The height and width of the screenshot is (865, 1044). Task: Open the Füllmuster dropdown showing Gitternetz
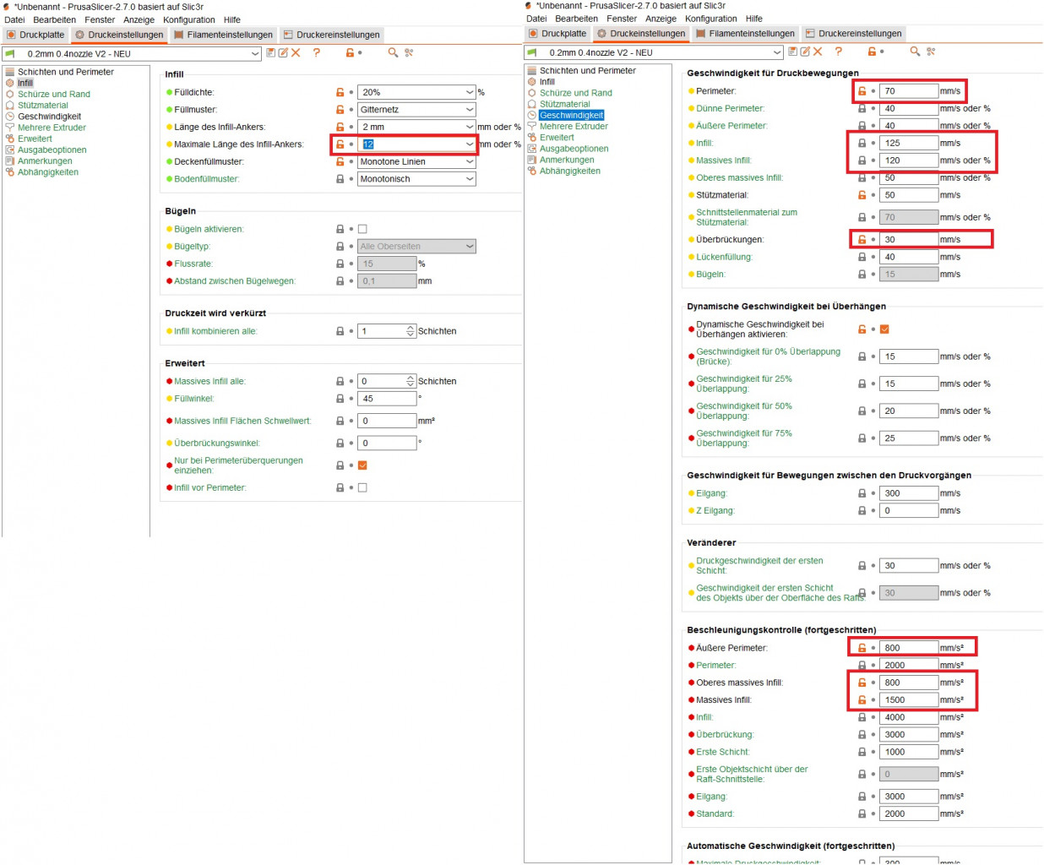point(416,110)
